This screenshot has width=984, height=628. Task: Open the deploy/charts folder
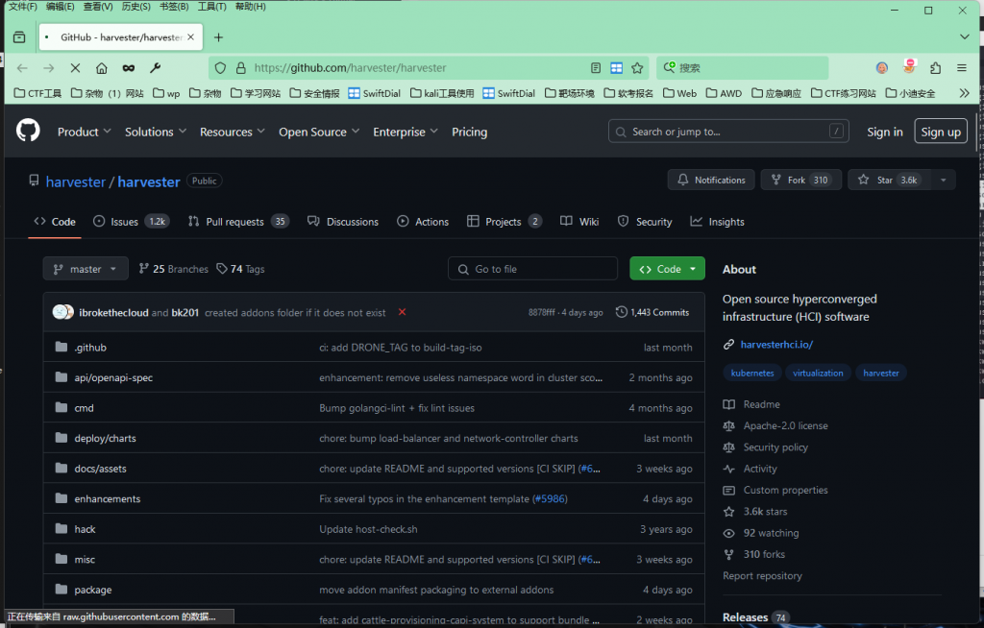coord(105,438)
